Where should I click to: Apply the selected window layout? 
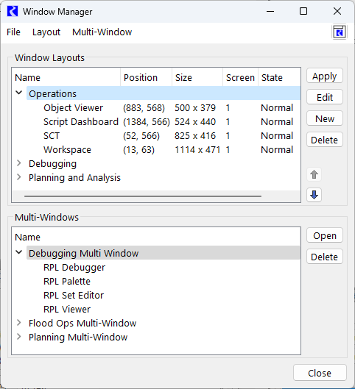(325, 76)
